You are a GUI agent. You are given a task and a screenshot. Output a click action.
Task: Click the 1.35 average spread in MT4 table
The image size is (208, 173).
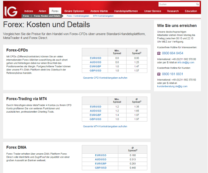coord(137,107)
